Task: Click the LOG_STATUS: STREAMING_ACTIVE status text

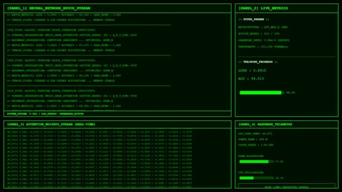Action: pyautogui.click(x=62, y=114)
